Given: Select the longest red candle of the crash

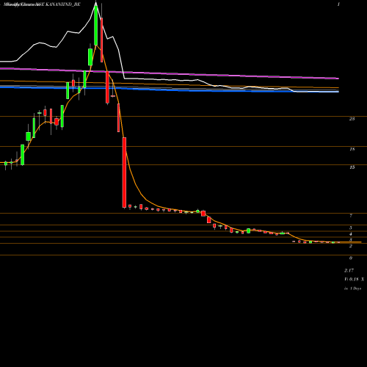Looking at the screenshot, I should [124, 172].
